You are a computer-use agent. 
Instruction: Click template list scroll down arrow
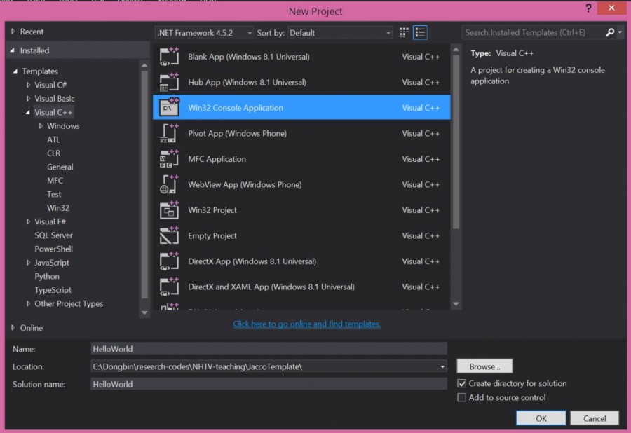click(x=456, y=304)
